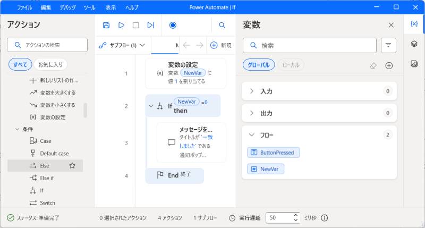Open the Images panel icon
The height and width of the screenshot is (228, 425).
414,64
